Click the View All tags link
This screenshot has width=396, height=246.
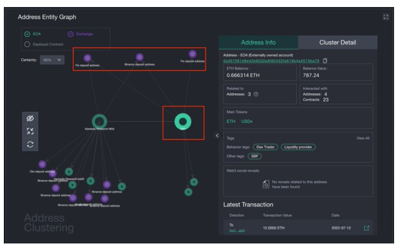tap(363, 138)
